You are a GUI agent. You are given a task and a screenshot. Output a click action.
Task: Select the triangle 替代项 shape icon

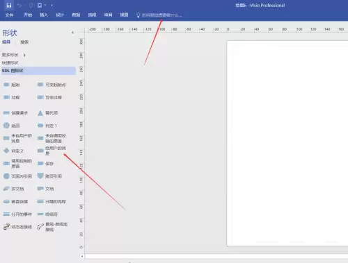coord(40,113)
